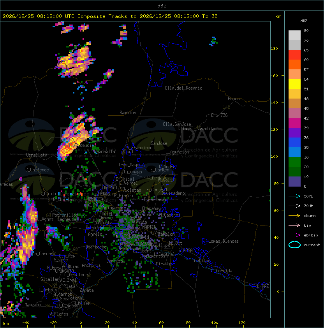Click the royal blue 36 dBZ legend swatch
This screenshot has height=328, width=324.
[294, 143]
